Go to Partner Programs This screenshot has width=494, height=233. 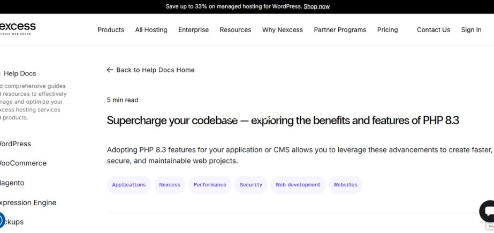click(x=340, y=30)
